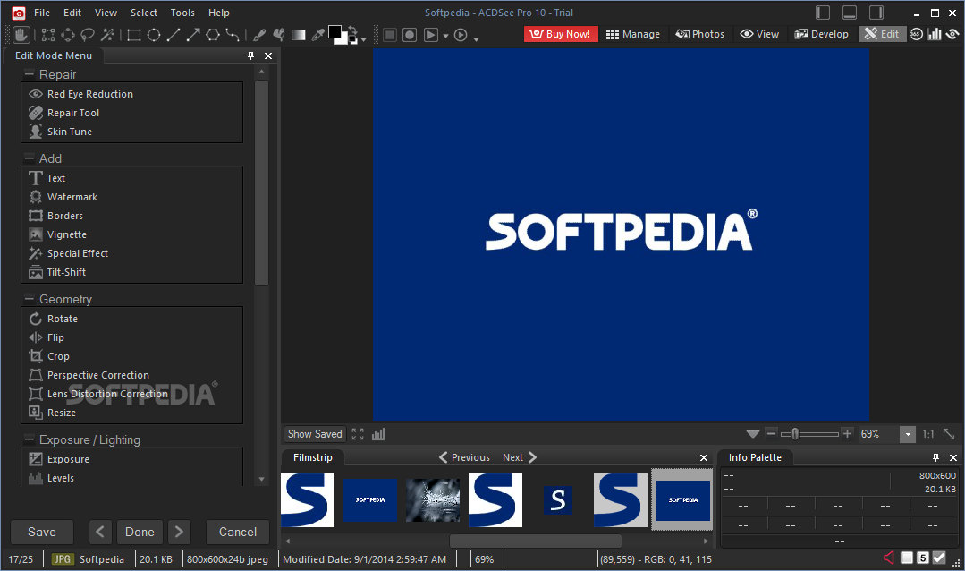Pin the Edit Mode Menu panel

click(250, 55)
